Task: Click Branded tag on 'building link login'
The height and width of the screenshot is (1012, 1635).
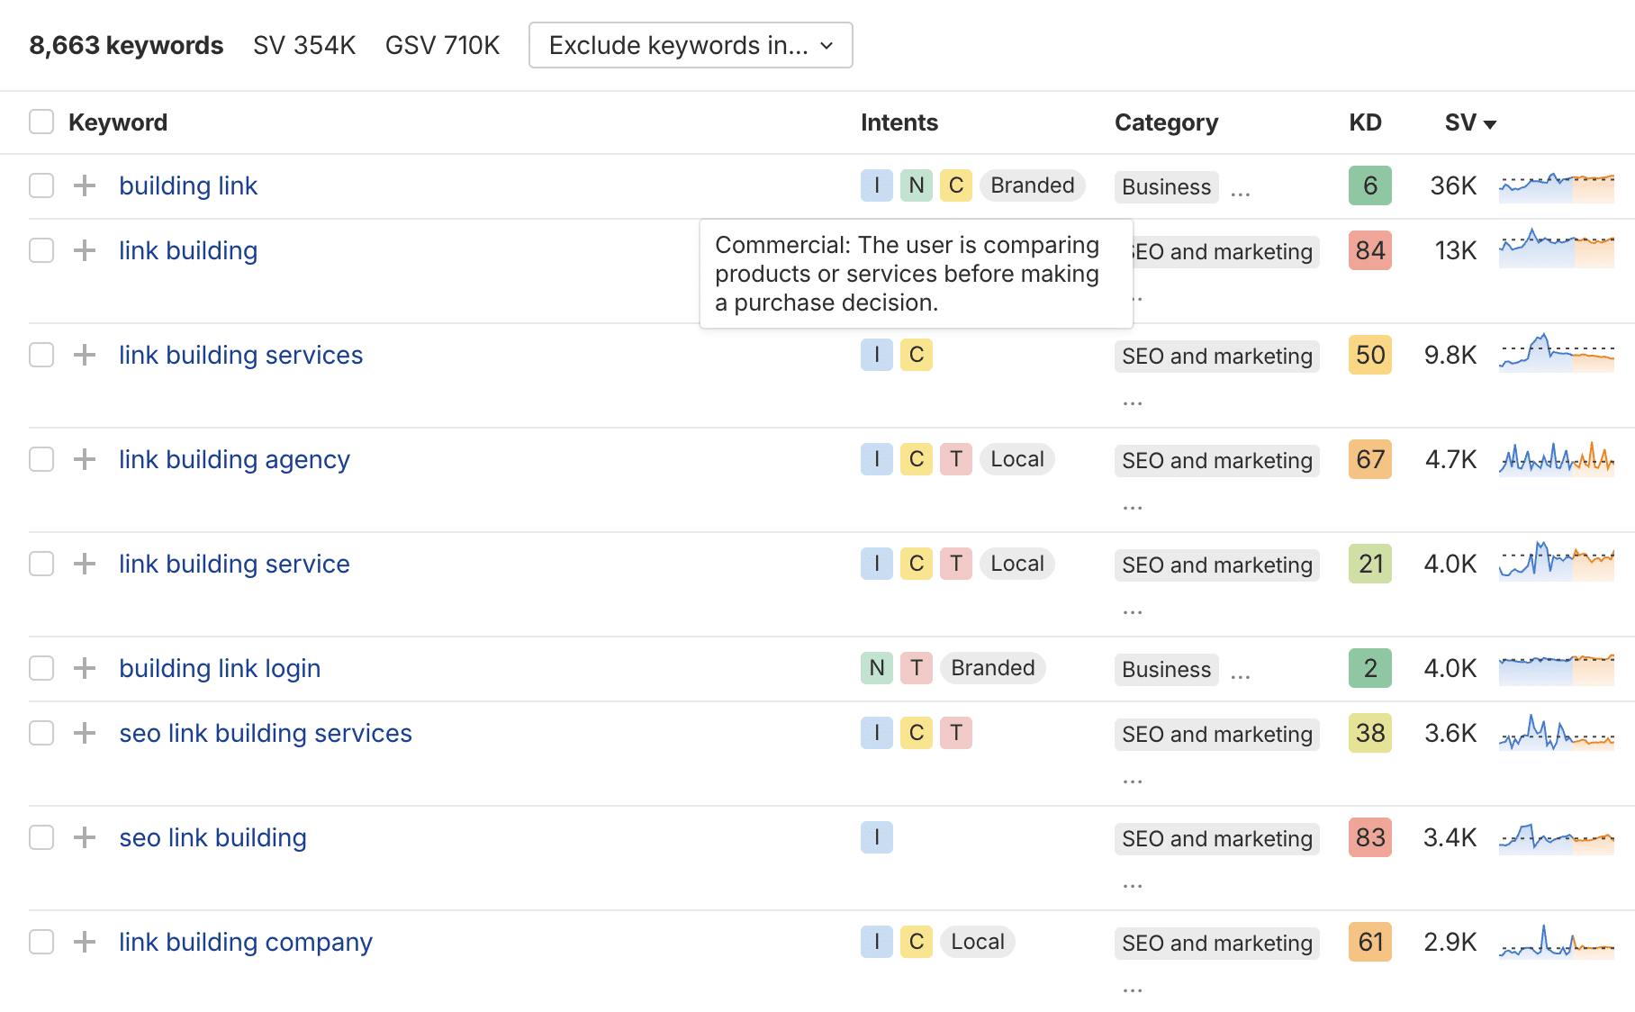Action: pyautogui.click(x=993, y=668)
